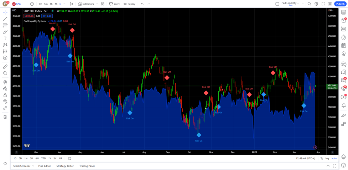
Task: Click the red 4013.46 price box
Action: point(29,16)
